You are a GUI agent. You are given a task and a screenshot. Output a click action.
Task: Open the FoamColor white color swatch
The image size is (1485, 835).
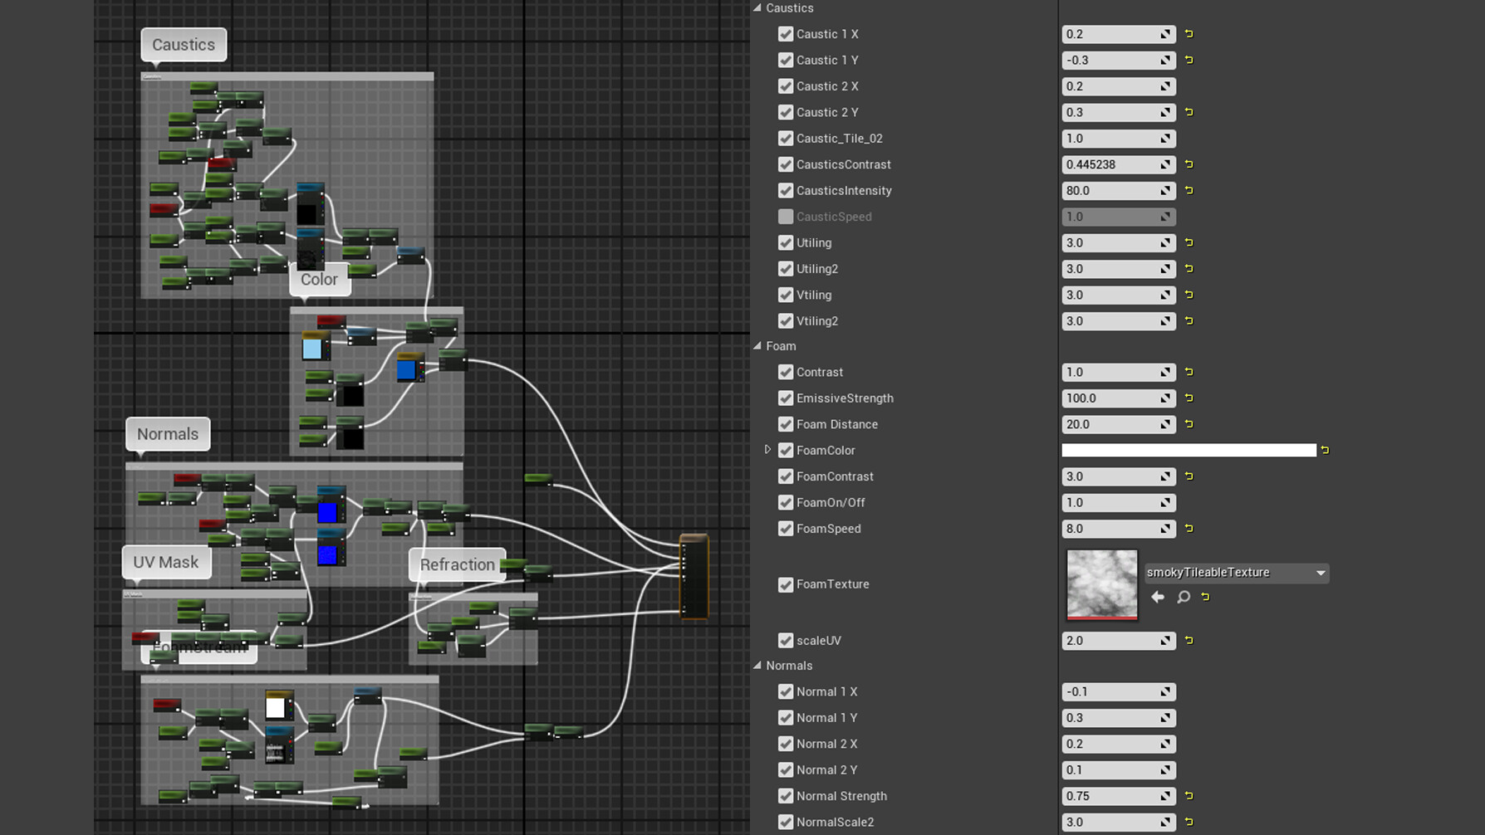(1188, 451)
